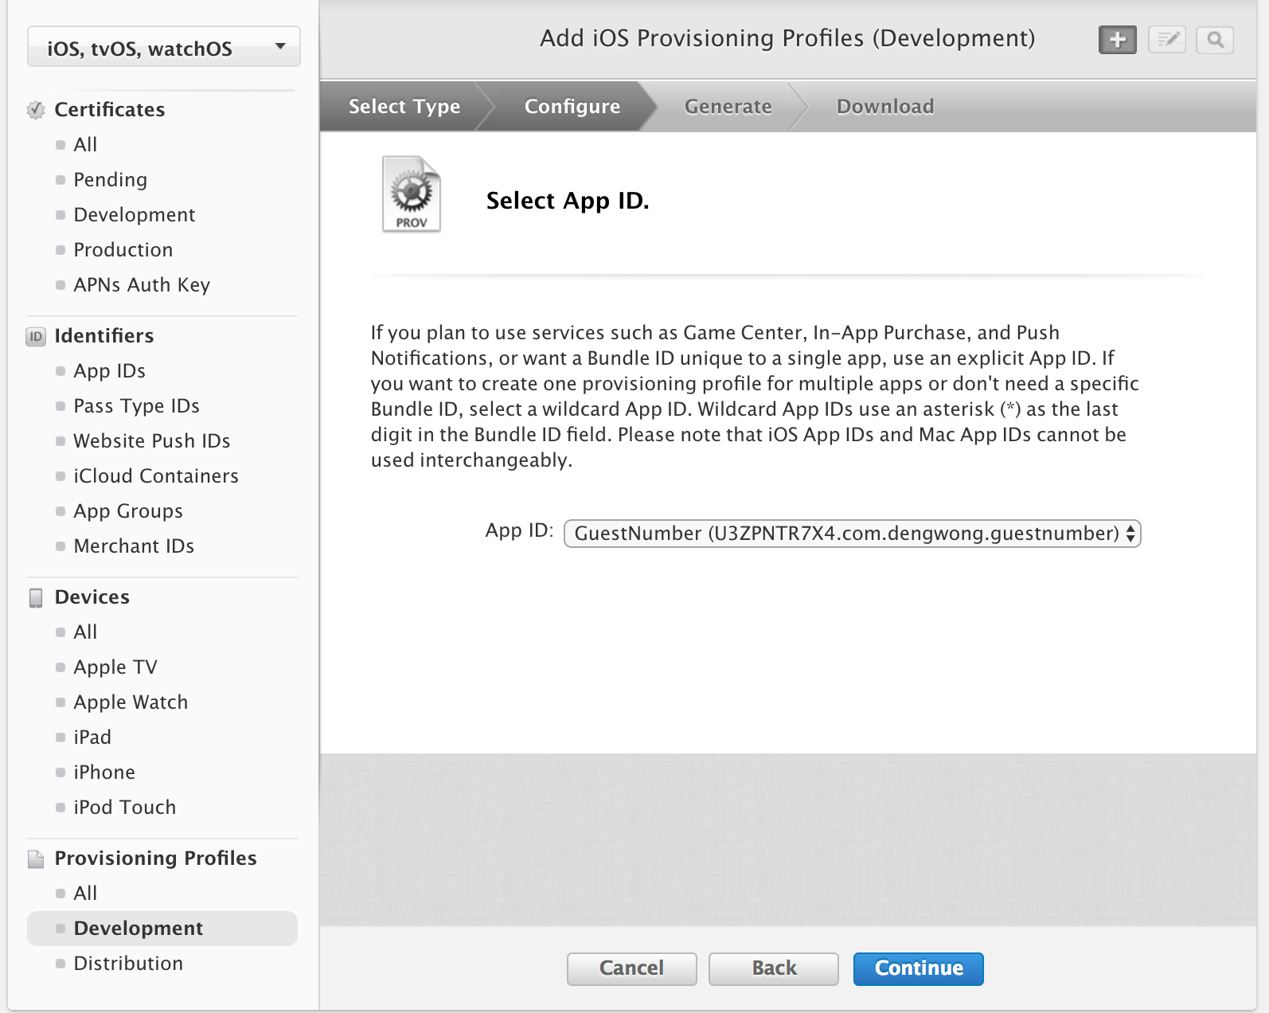Open All under Certificates
The height and width of the screenshot is (1013, 1269).
[85, 145]
